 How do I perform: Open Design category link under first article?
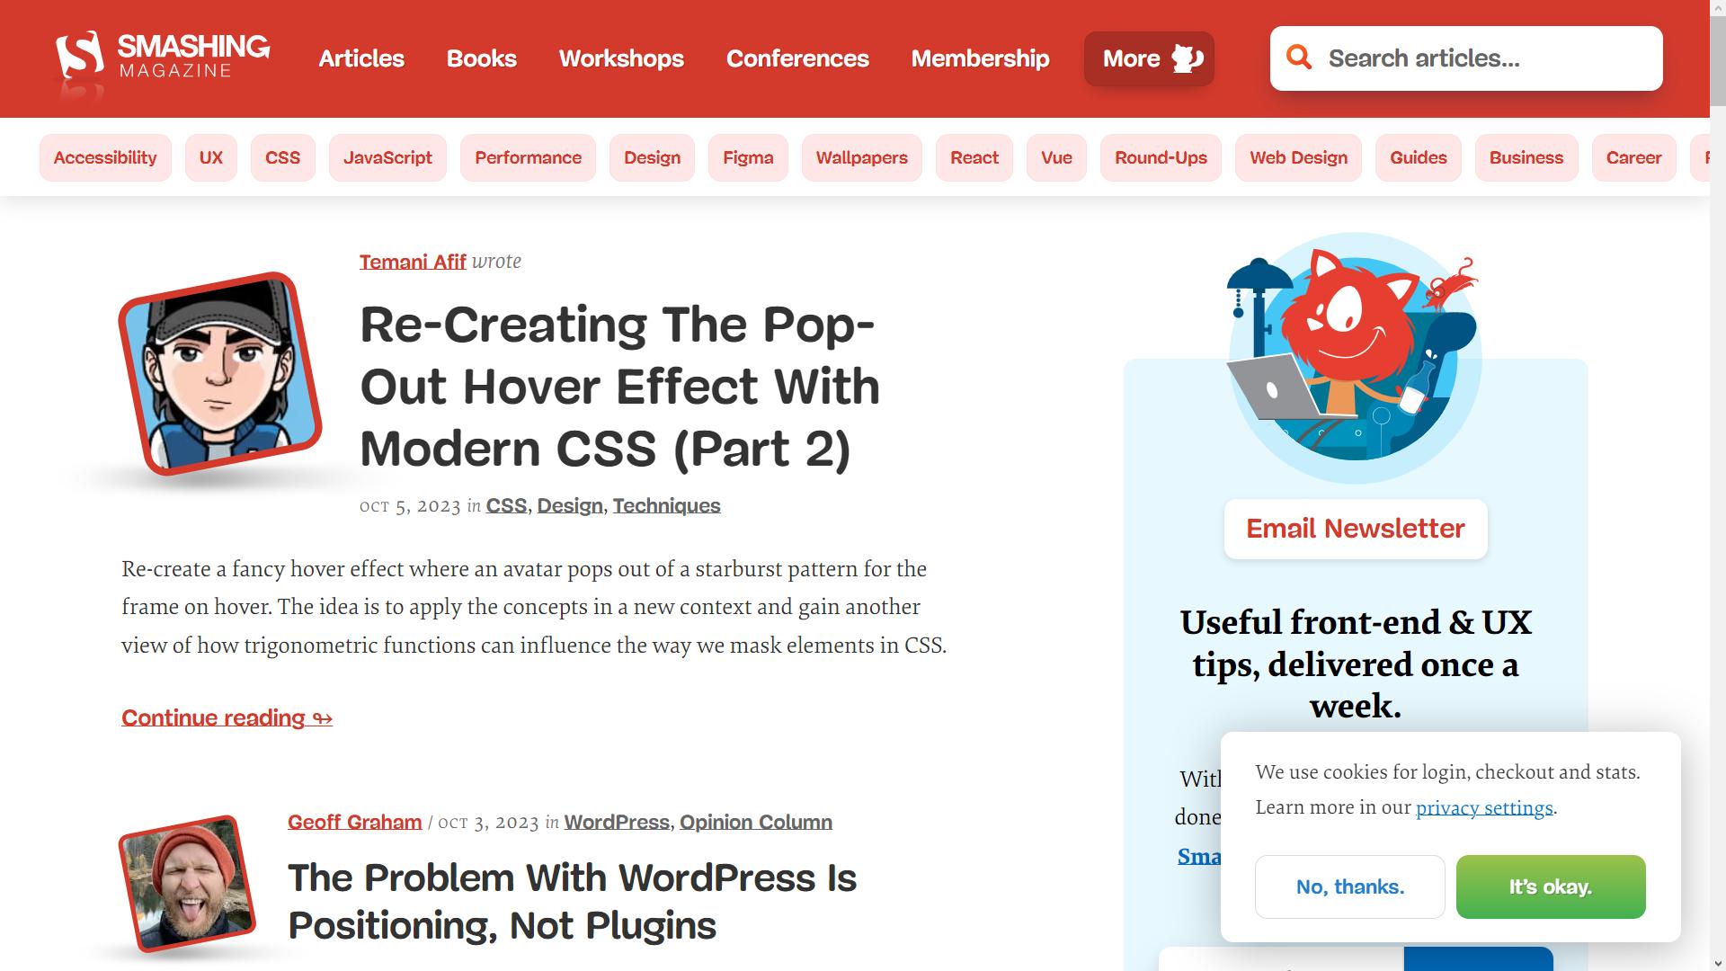click(x=570, y=505)
